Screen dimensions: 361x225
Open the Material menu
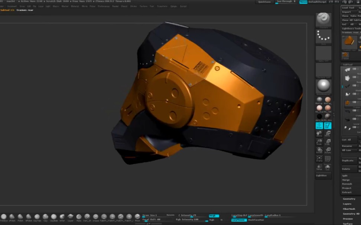pyautogui.click(x=75, y=6)
